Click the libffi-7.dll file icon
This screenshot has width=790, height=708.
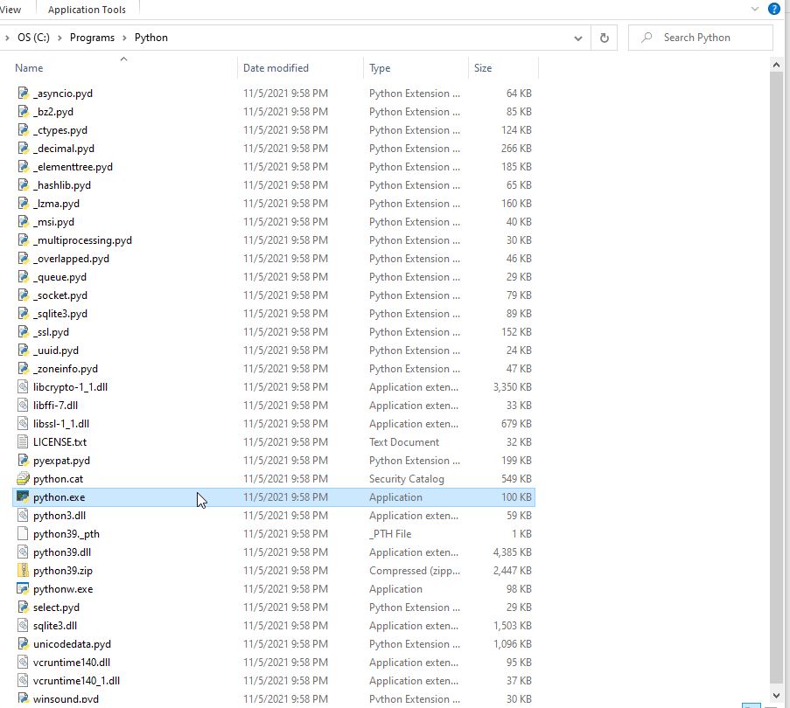point(23,405)
